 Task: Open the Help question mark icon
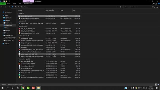159,3
